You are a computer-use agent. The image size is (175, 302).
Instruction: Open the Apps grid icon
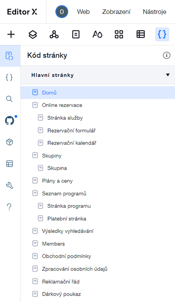click(x=119, y=34)
